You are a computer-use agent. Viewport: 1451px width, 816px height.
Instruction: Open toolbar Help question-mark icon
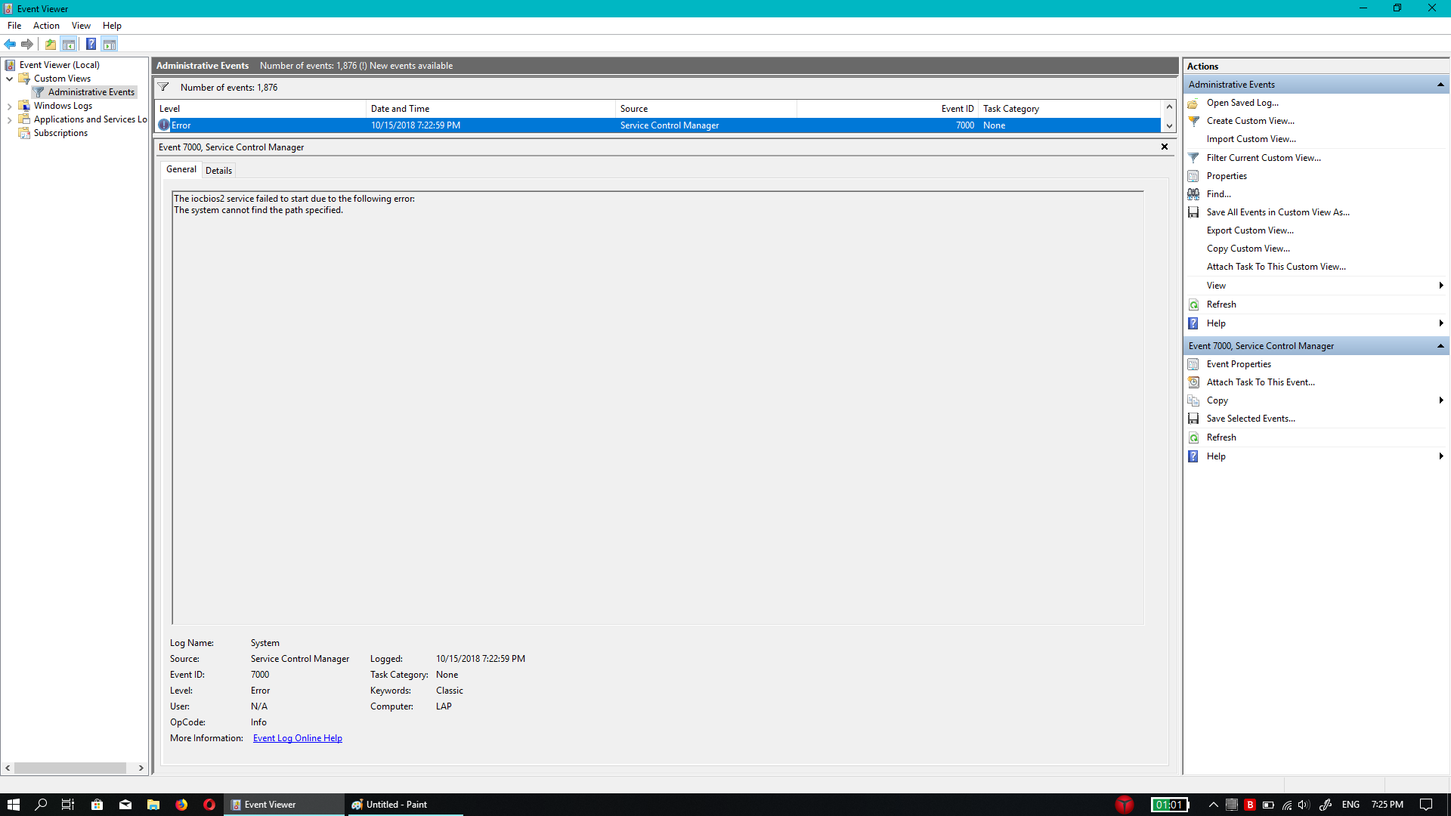click(x=91, y=44)
